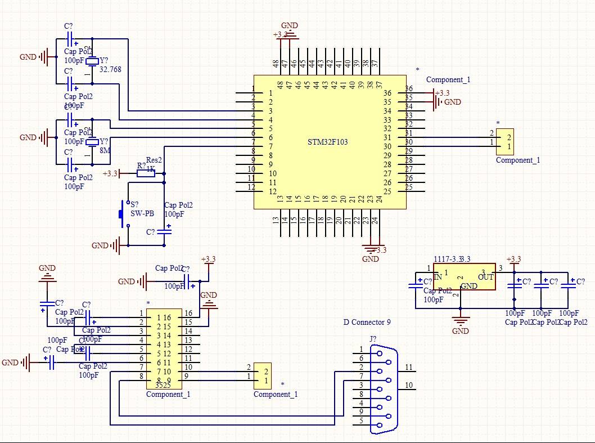Viewport: 595px width, 443px height.
Task: Click the J? designator text
Action: click(x=373, y=338)
